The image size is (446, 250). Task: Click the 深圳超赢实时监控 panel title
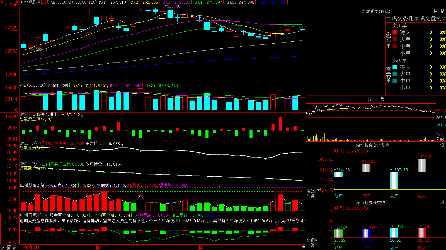372,145
